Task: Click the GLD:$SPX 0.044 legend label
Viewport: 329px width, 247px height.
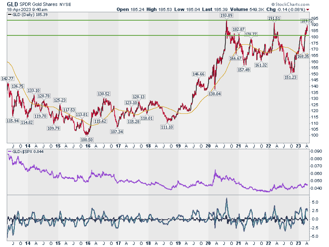Action: coord(26,151)
